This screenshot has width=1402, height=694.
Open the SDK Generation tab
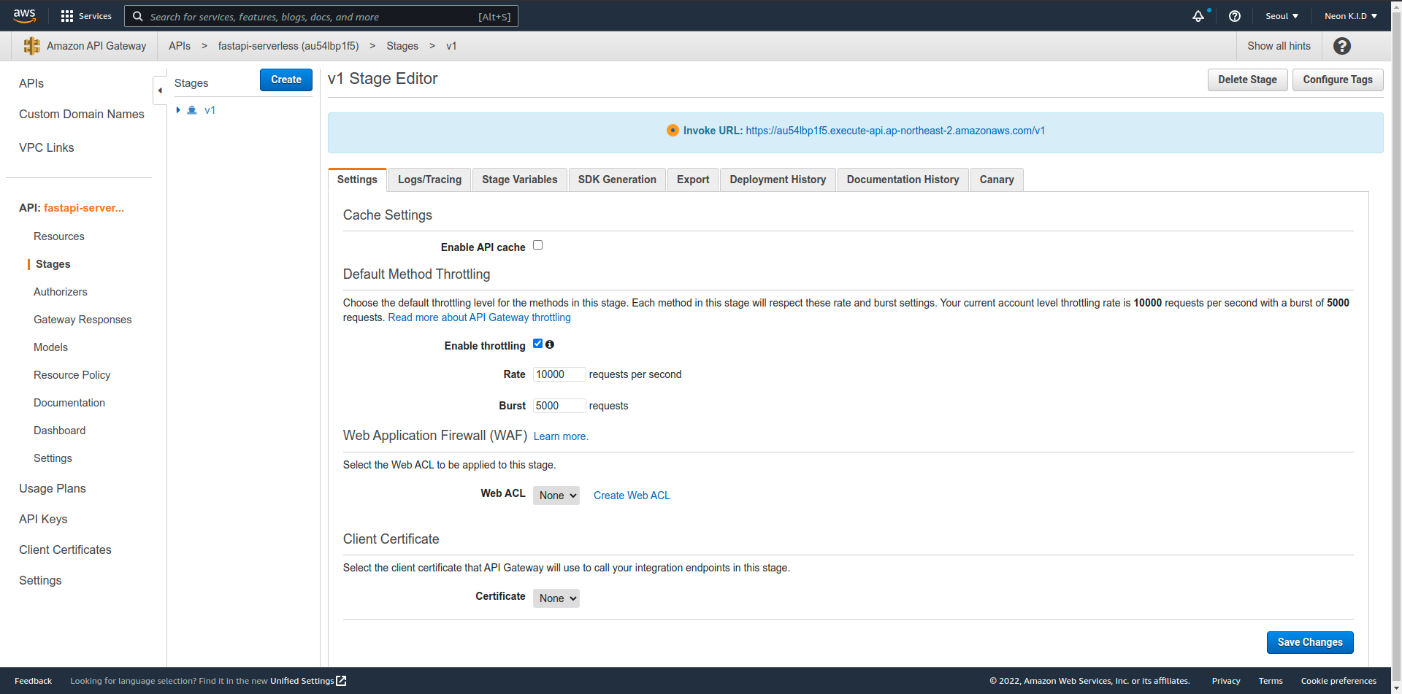click(617, 180)
